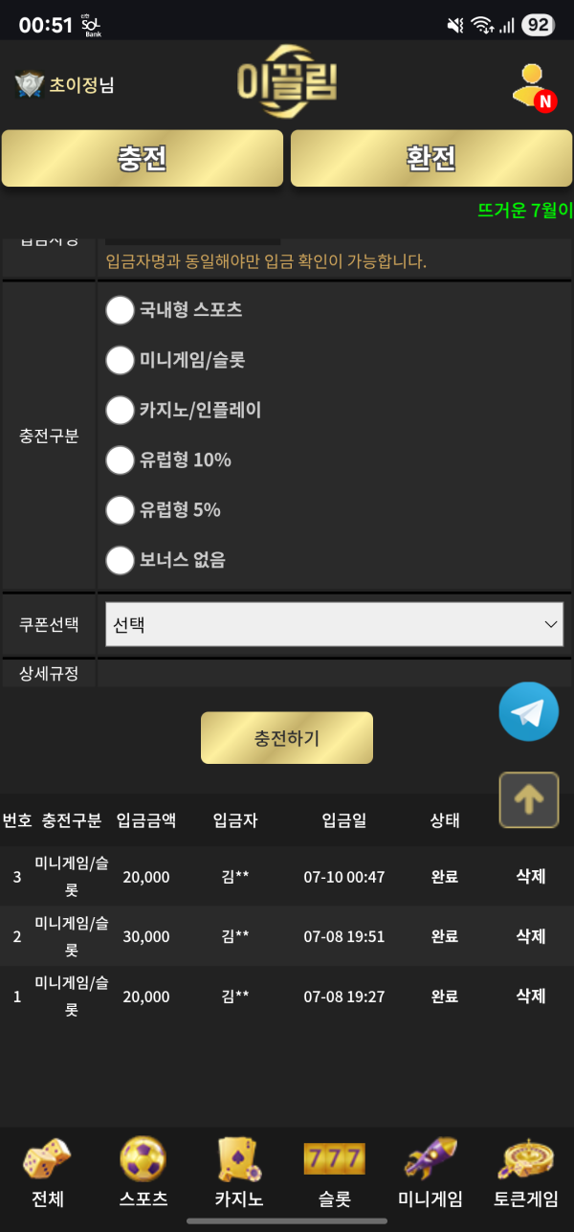Tap the 초이정님 username label
Screen dimensions: 574x1232
point(81,85)
